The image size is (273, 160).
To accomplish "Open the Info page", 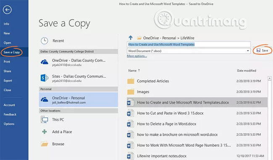I will click(x=6, y=24).
